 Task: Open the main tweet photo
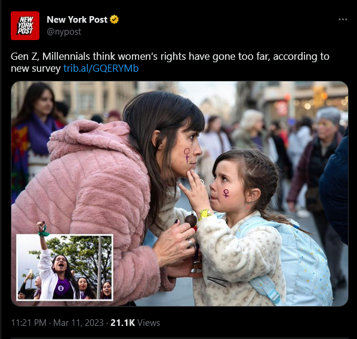tap(180, 194)
